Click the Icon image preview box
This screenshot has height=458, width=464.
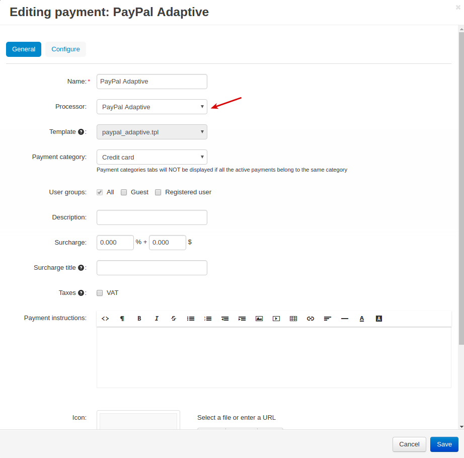point(138,420)
